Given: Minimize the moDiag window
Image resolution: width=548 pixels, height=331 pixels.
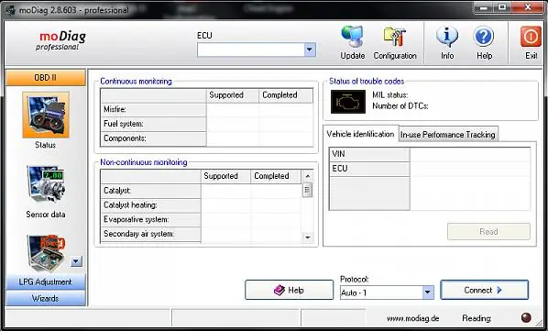Looking at the screenshot, I should pyautogui.click(x=484, y=7).
